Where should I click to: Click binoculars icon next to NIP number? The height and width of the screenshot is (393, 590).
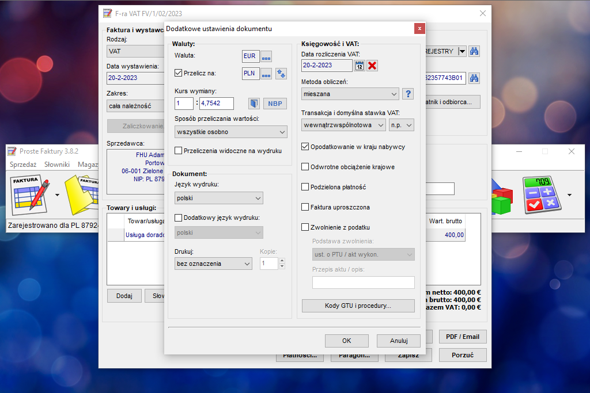point(474,78)
